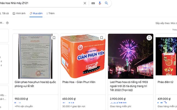Switch to the Tất cả tab
This screenshot has height=110, width=177.
tap(4, 13)
